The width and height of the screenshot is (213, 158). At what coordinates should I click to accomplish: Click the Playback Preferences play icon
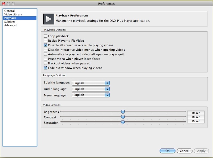point(48,19)
